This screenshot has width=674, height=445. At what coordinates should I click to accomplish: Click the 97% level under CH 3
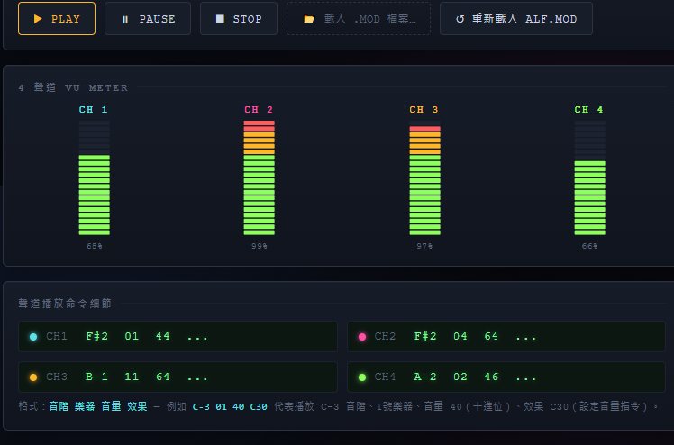(424, 246)
